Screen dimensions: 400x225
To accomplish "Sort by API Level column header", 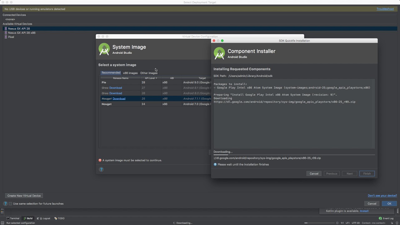I will pos(151,78).
